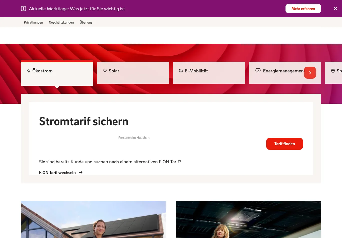342x238 pixels.
Task: Open the Über uns menu item
Action: pos(86,22)
